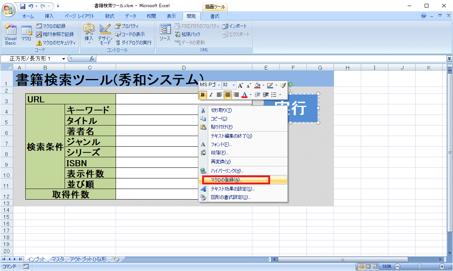Switch to the データ tab
The image size is (453, 271).
131,16
